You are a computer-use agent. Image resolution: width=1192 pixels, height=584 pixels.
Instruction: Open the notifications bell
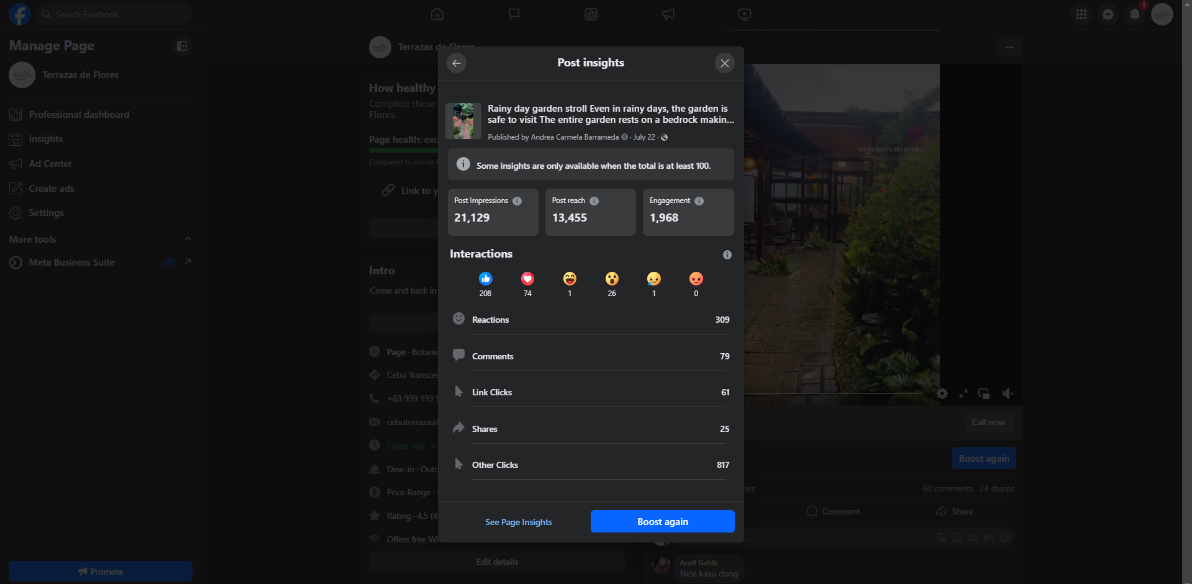pos(1135,14)
